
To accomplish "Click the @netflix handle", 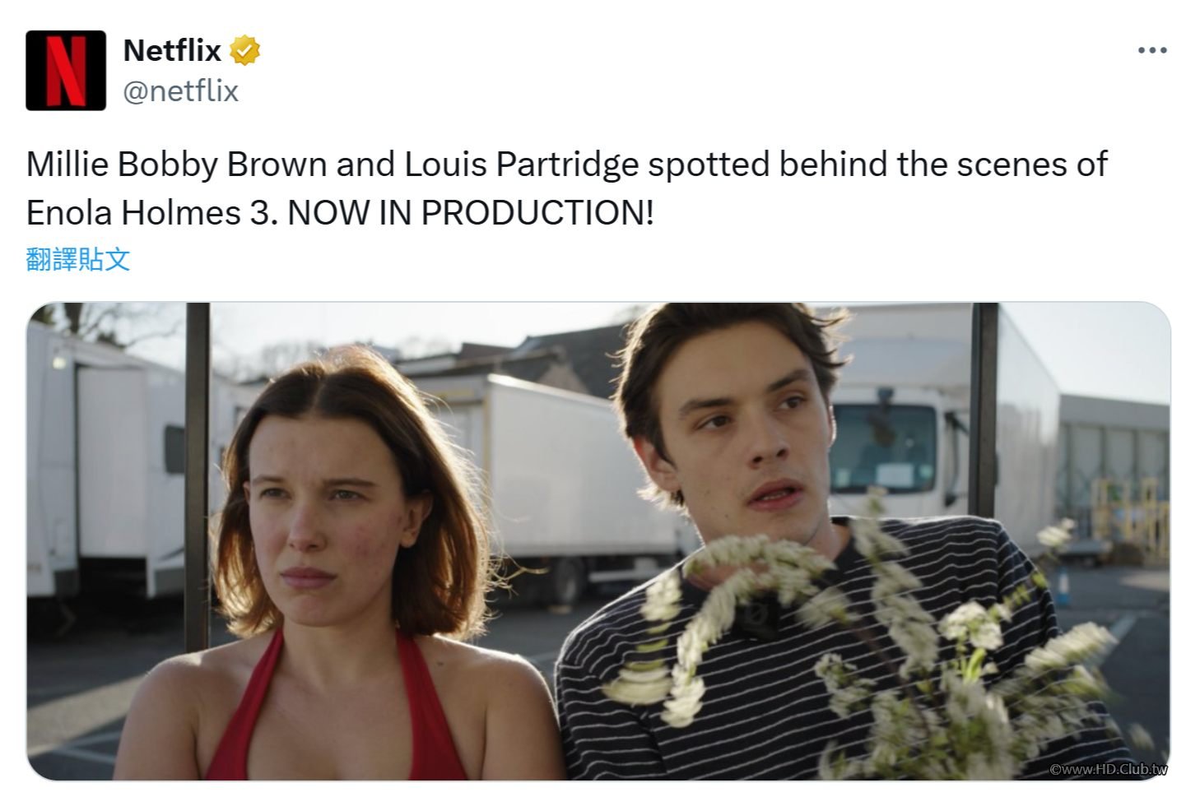I will pos(180,90).
